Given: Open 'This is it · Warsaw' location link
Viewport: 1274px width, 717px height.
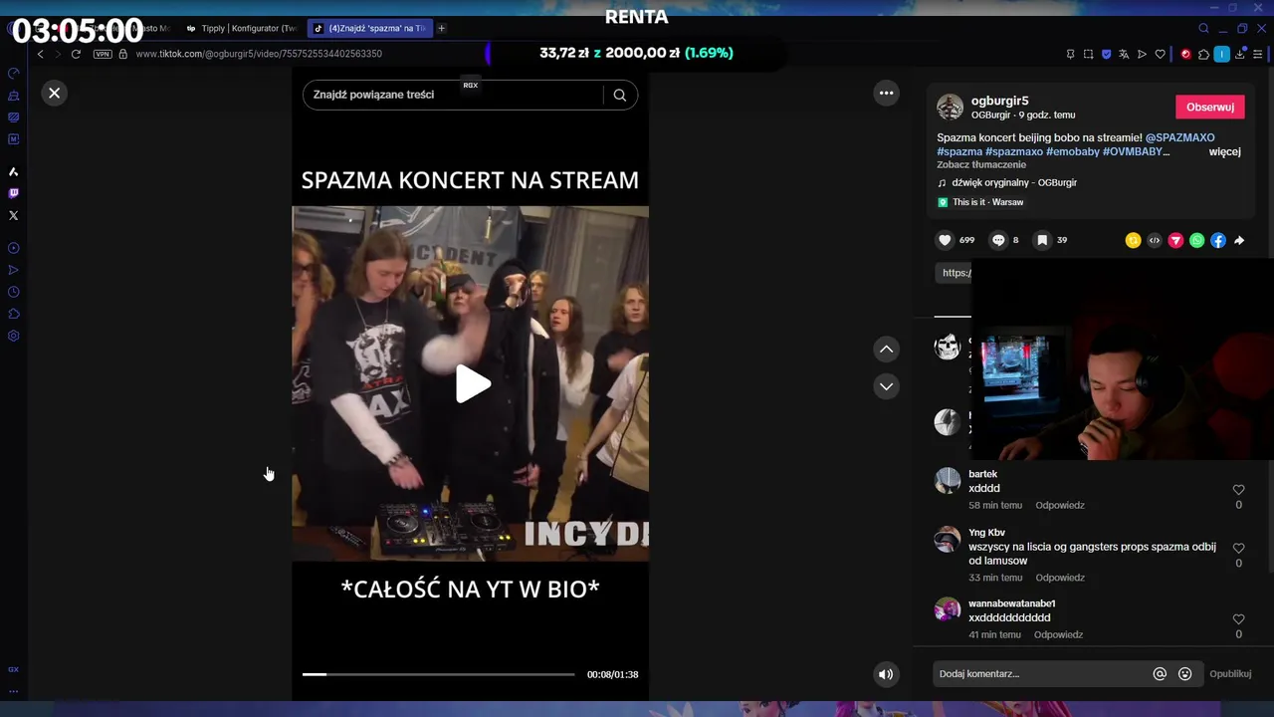Looking at the screenshot, I should [x=981, y=202].
